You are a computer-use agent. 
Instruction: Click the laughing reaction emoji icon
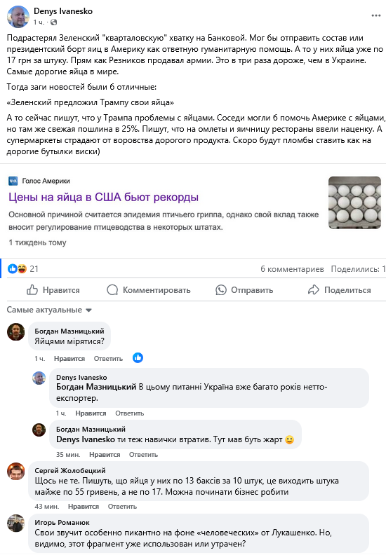pyautogui.click(x=22, y=268)
